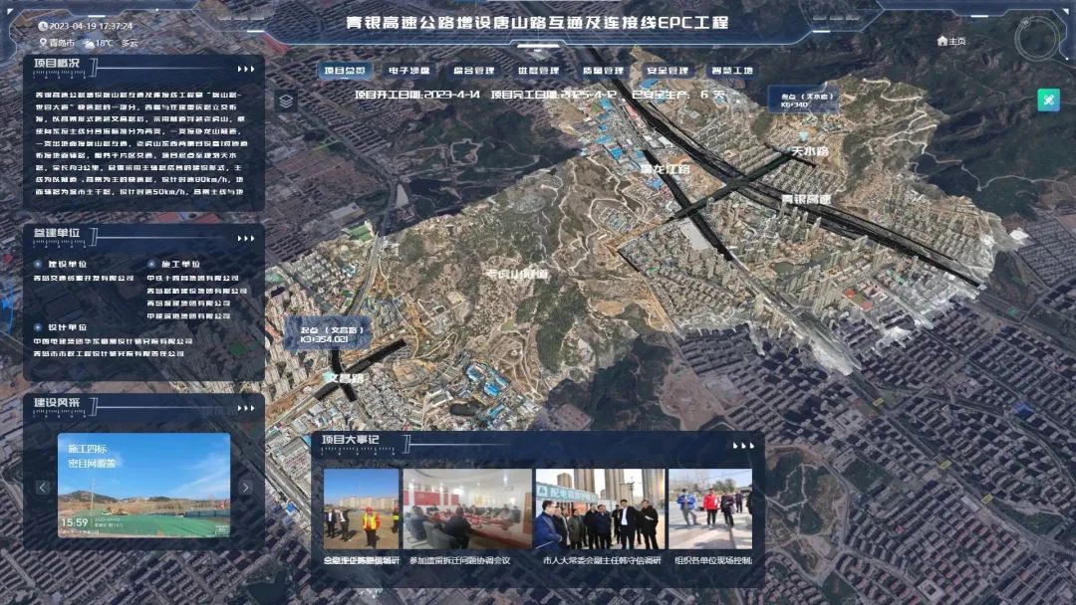Click the left arrow of the 建设风采 carousel
This screenshot has width=1076, height=605.
tap(42, 488)
